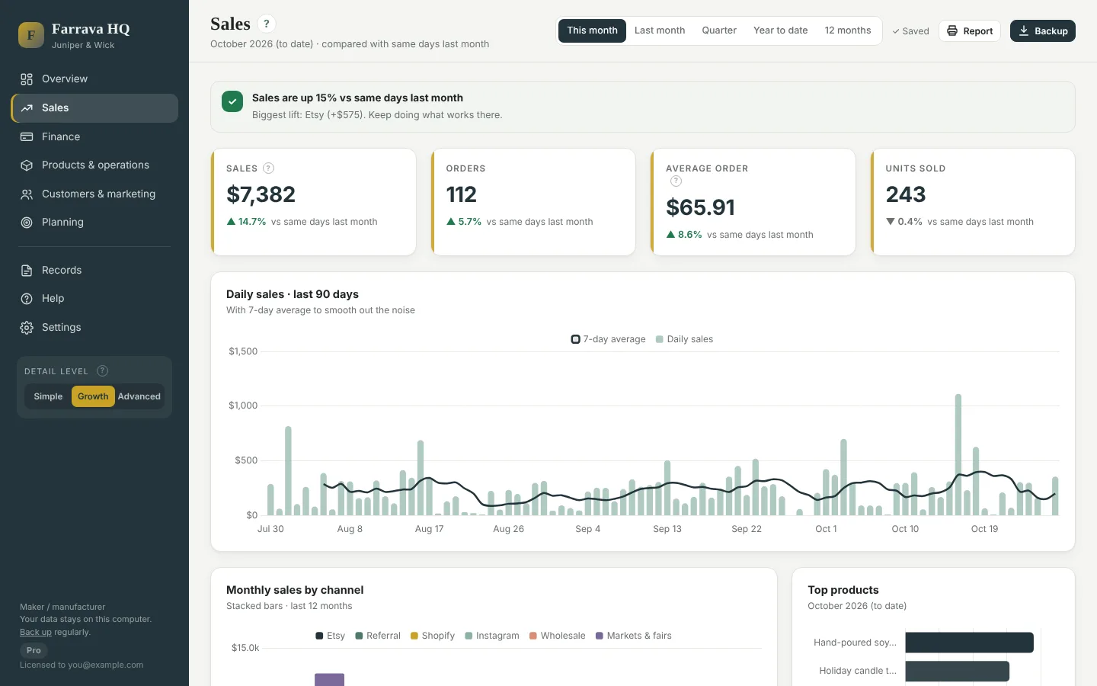This screenshot has height=686, width=1097.
Task: Click the Finance card icon
Action: click(x=27, y=137)
